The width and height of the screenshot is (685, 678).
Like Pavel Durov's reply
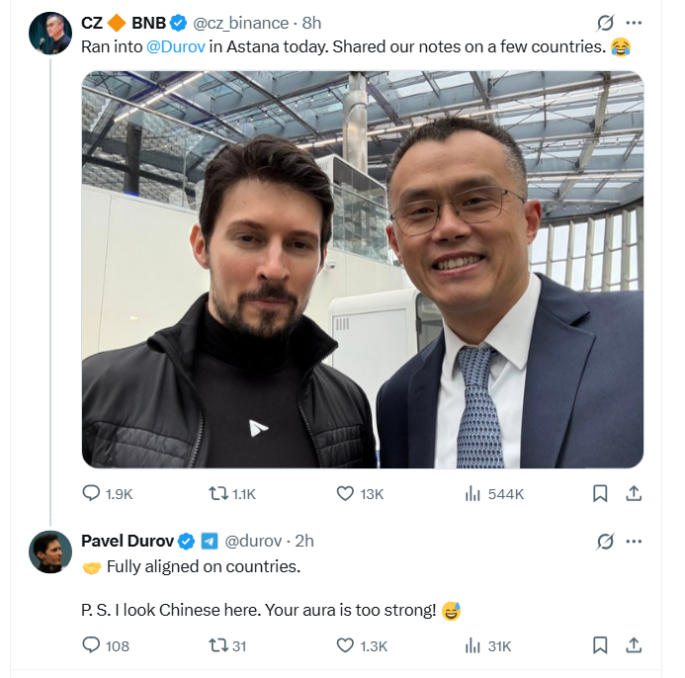(345, 645)
